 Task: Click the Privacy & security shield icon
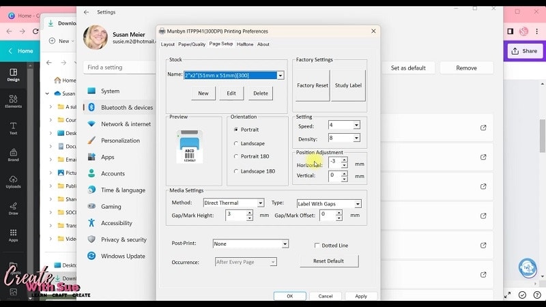[91, 239]
